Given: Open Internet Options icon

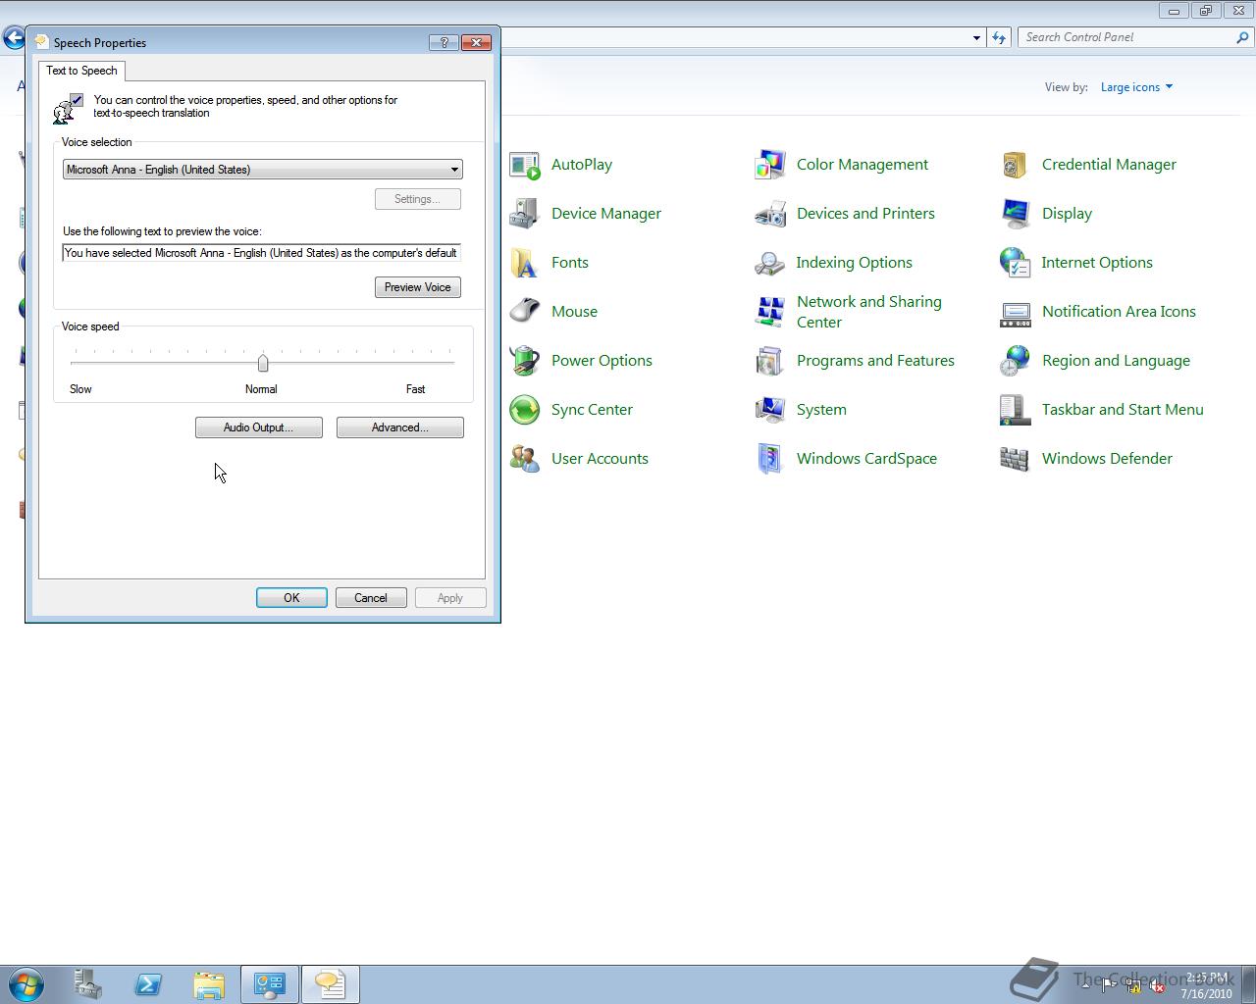Looking at the screenshot, I should coord(1016,263).
